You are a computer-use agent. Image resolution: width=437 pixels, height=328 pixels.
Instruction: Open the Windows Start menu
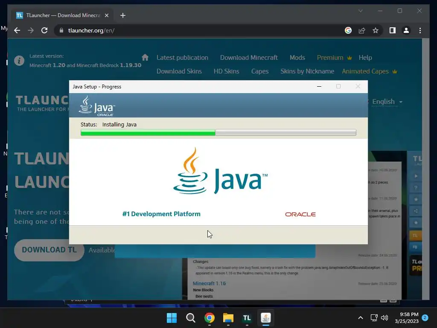pos(172,318)
